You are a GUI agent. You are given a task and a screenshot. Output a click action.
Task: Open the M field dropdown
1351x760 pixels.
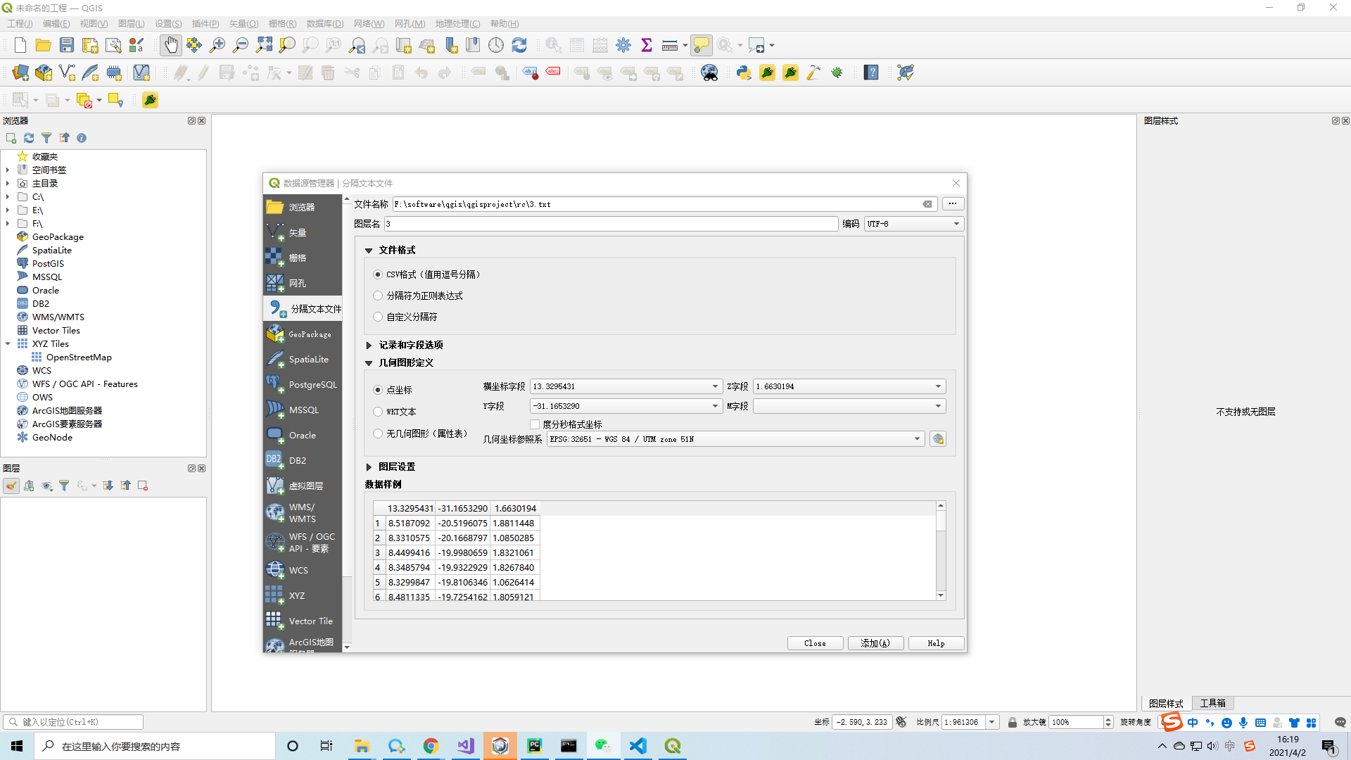849,406
